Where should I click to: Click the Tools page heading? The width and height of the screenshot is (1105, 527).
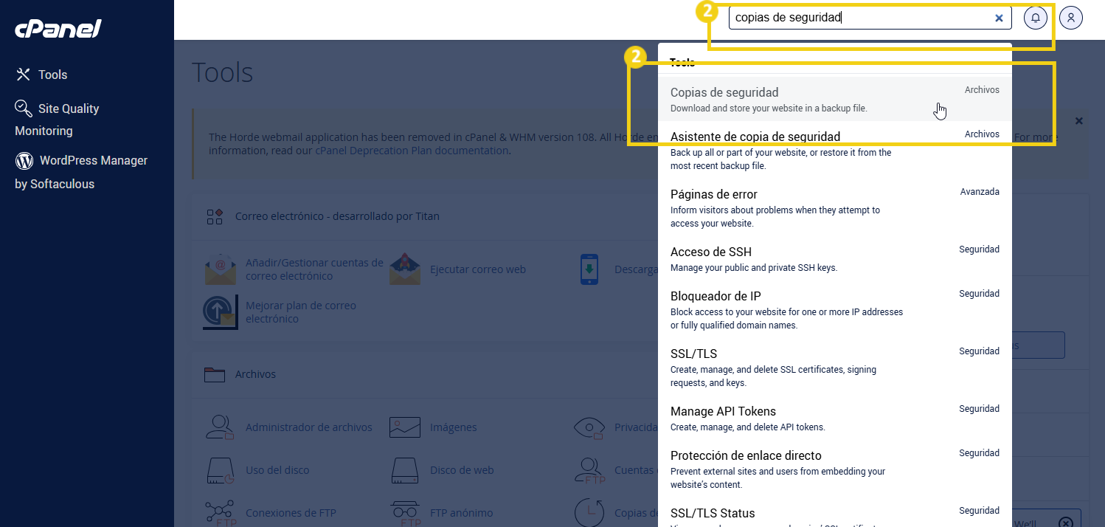[222, 73]
